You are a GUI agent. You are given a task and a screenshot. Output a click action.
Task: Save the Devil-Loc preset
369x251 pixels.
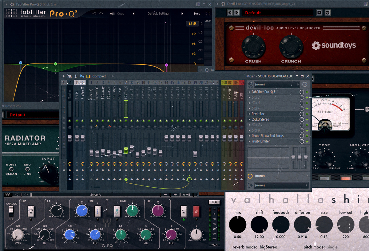click(x=319, y=13)
